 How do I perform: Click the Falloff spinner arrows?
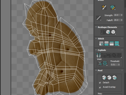coord(122,20)
